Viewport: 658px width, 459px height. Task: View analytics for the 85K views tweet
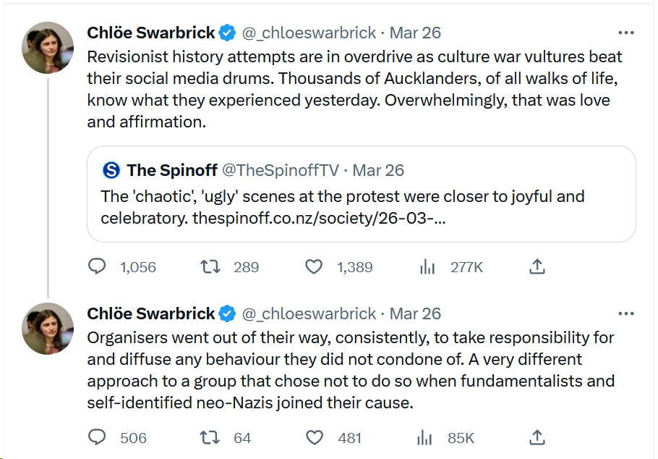427,437
